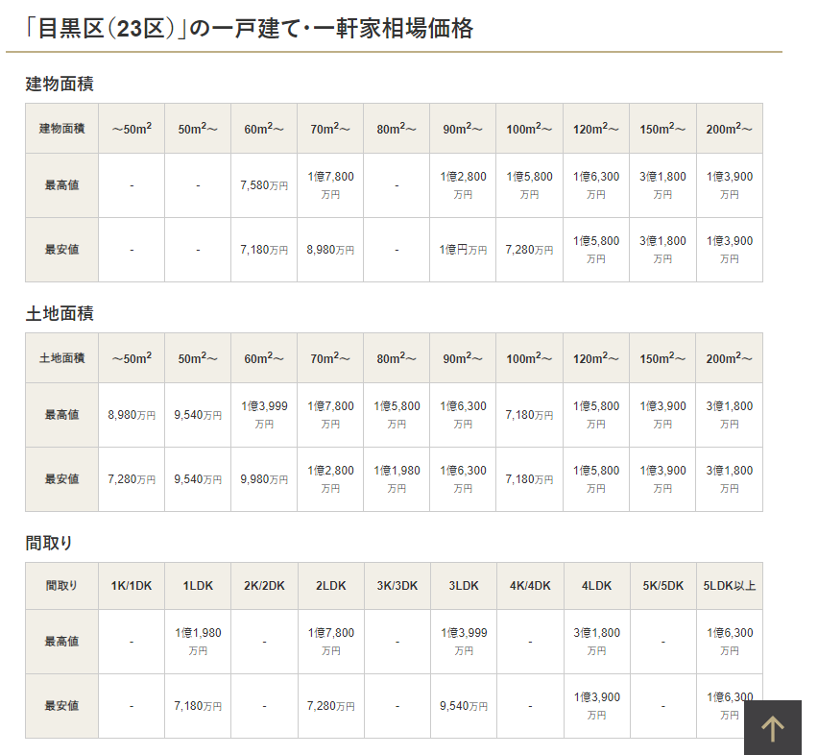
Task: Click the 4K/4DK column header
Action: click(x=530, y=586)
